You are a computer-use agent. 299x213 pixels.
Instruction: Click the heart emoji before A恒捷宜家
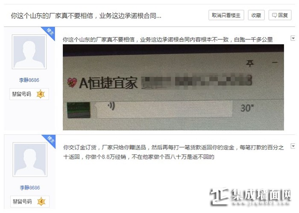(72, 83)
